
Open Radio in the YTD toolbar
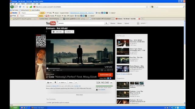click(x=77, y=16)
